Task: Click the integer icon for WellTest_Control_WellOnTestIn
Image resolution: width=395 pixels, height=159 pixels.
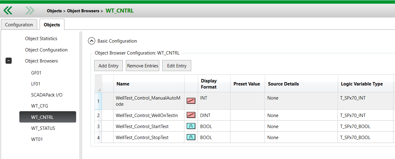Action: point(191,115)
